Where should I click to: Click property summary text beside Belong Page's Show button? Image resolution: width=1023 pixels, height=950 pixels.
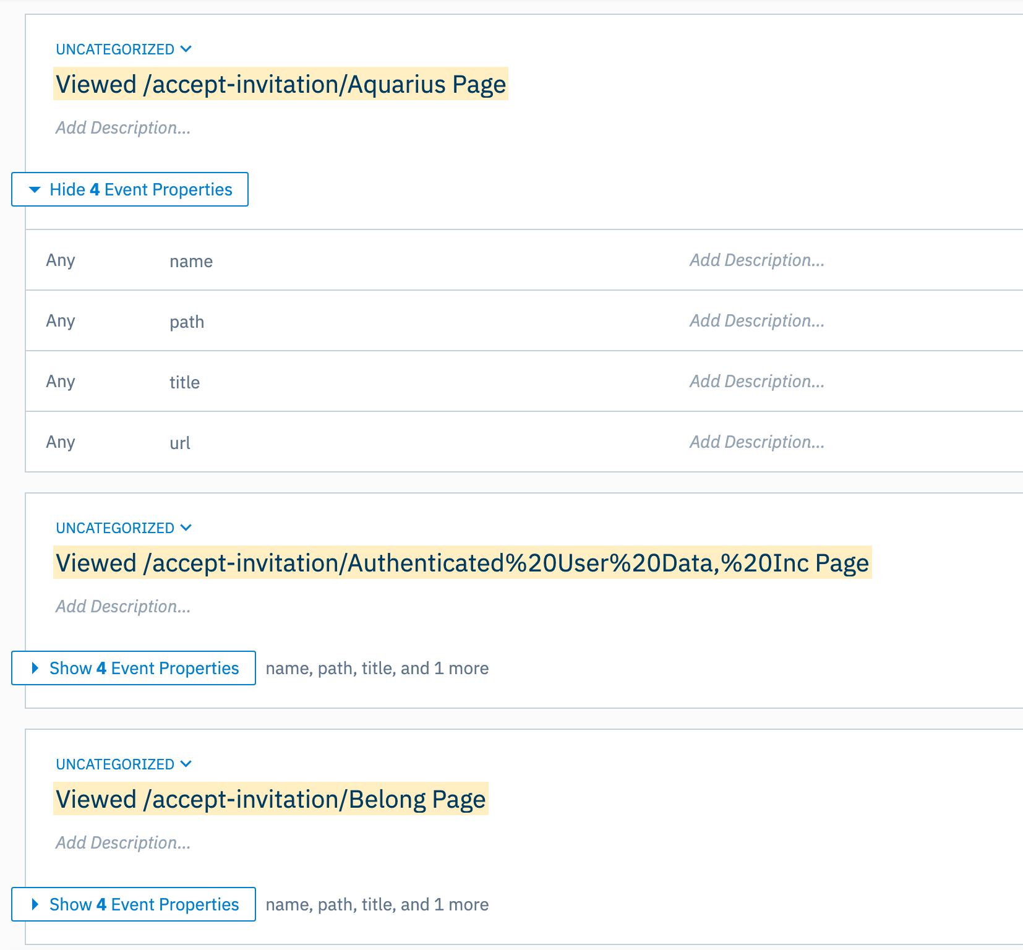coord(377,905)
